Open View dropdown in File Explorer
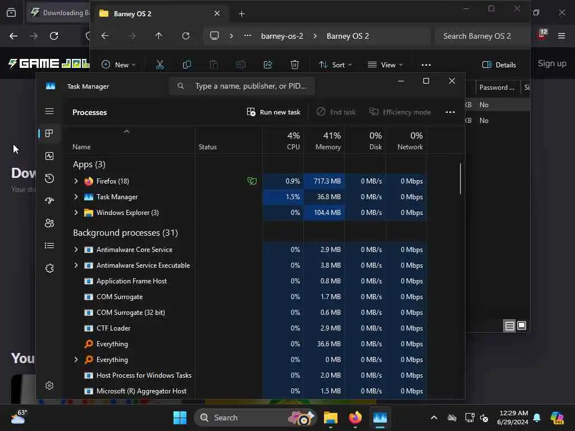The image size is (575, 431). (x=385, y=65)
